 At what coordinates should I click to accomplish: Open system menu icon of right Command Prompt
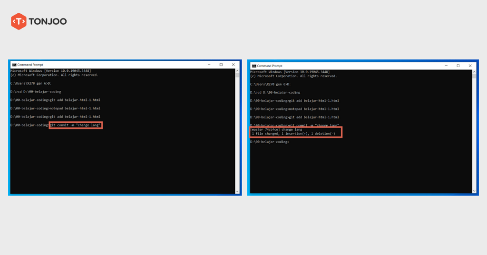[x=254, y=66]
